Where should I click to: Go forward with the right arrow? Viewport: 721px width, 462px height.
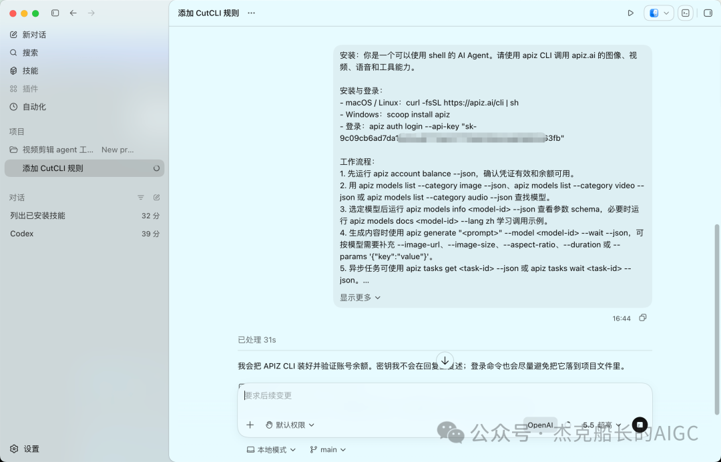pyautogui.click(x=91, y=13)
